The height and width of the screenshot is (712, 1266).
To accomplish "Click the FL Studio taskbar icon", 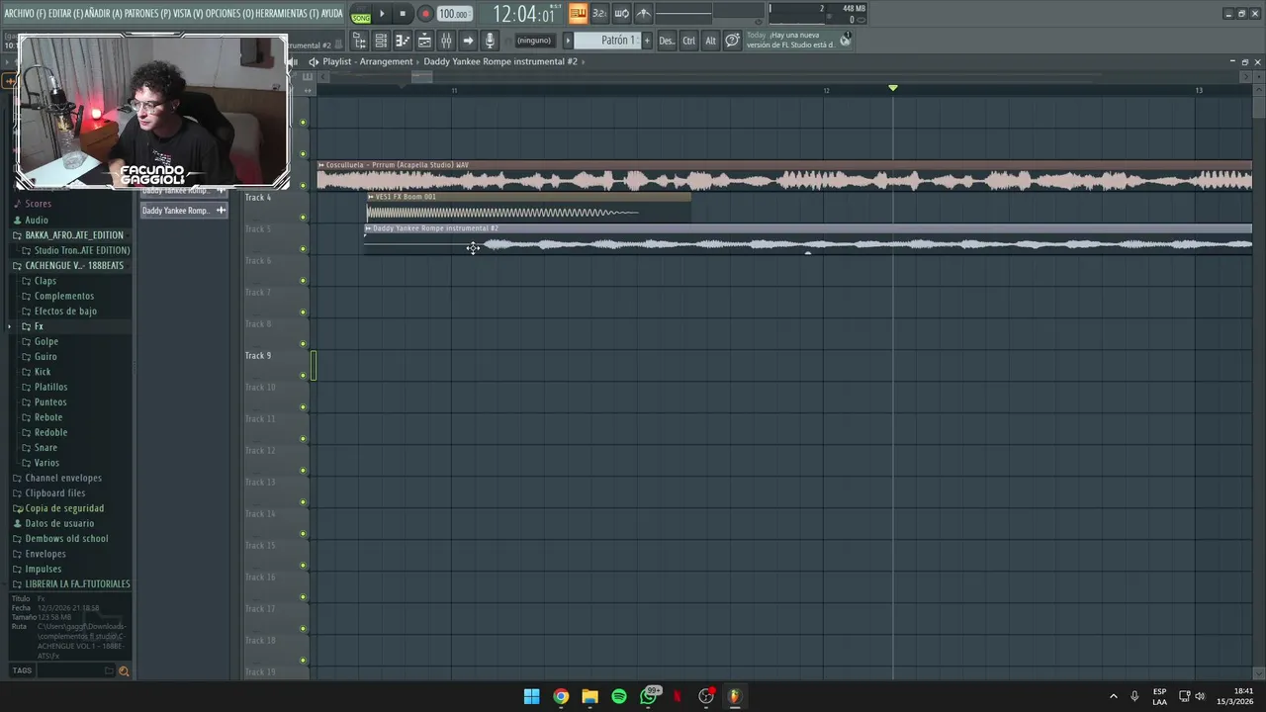I will tap(735, 696).
